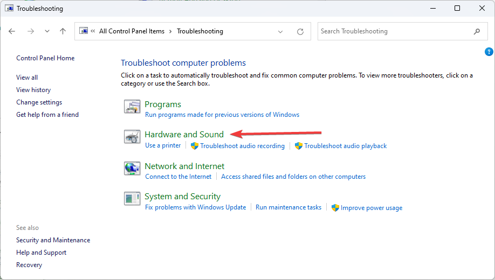Click the Troubleshooting window title icon
Image resolution: width=495 pixels, height=280 pixels.
coord(9,8)
